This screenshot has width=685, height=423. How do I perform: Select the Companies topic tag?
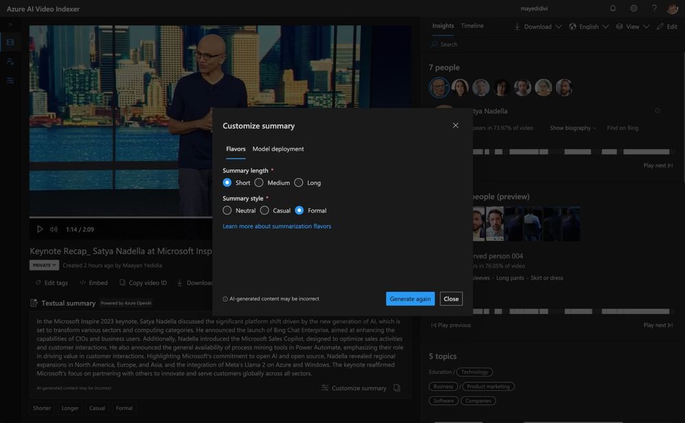point(478,401)
